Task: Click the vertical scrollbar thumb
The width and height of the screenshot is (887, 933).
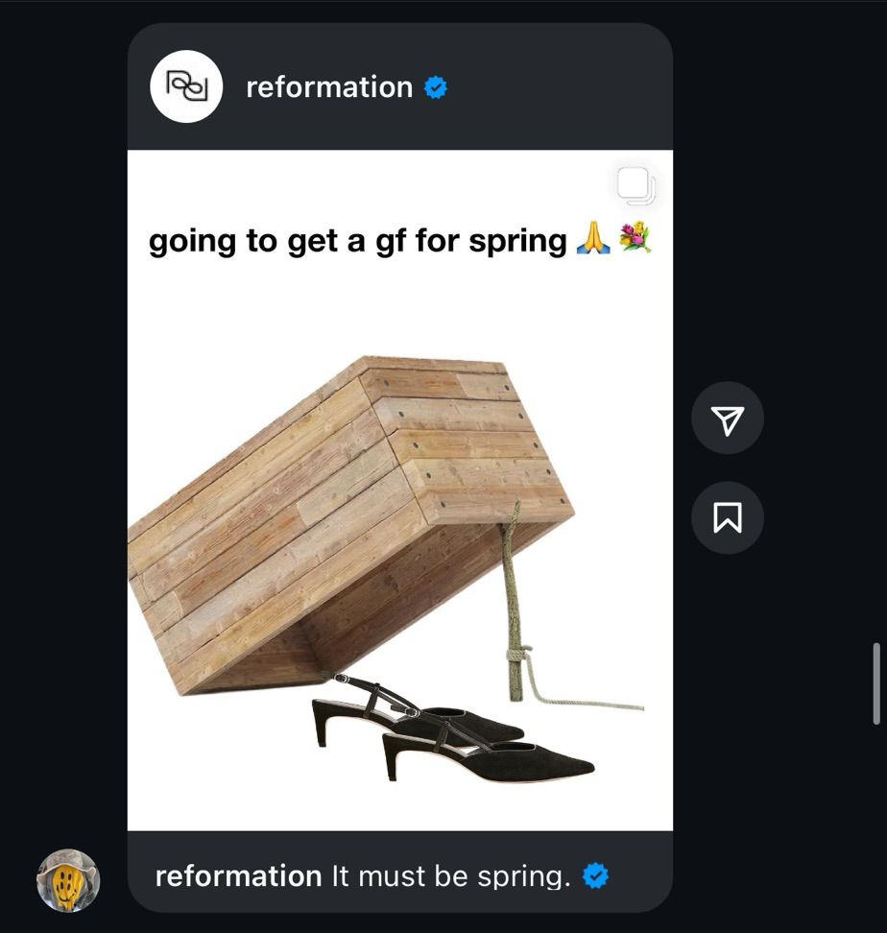Action: [876, 683]
